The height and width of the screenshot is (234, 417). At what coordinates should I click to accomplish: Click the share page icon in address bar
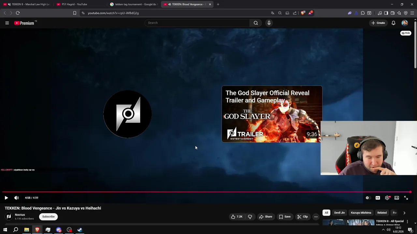295,13
